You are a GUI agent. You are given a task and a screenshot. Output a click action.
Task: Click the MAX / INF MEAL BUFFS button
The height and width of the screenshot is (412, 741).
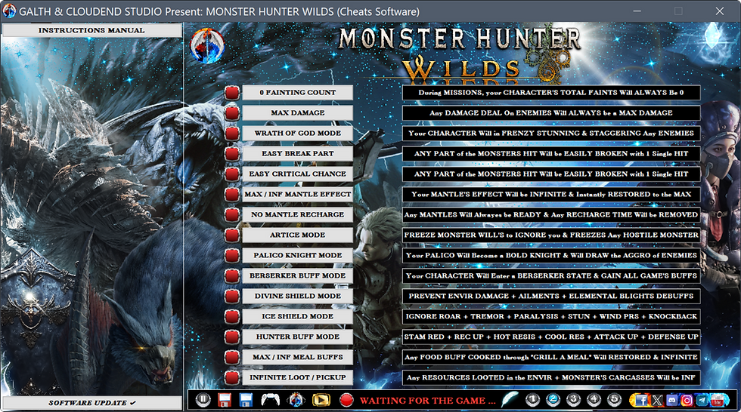[x=298, y=357]
